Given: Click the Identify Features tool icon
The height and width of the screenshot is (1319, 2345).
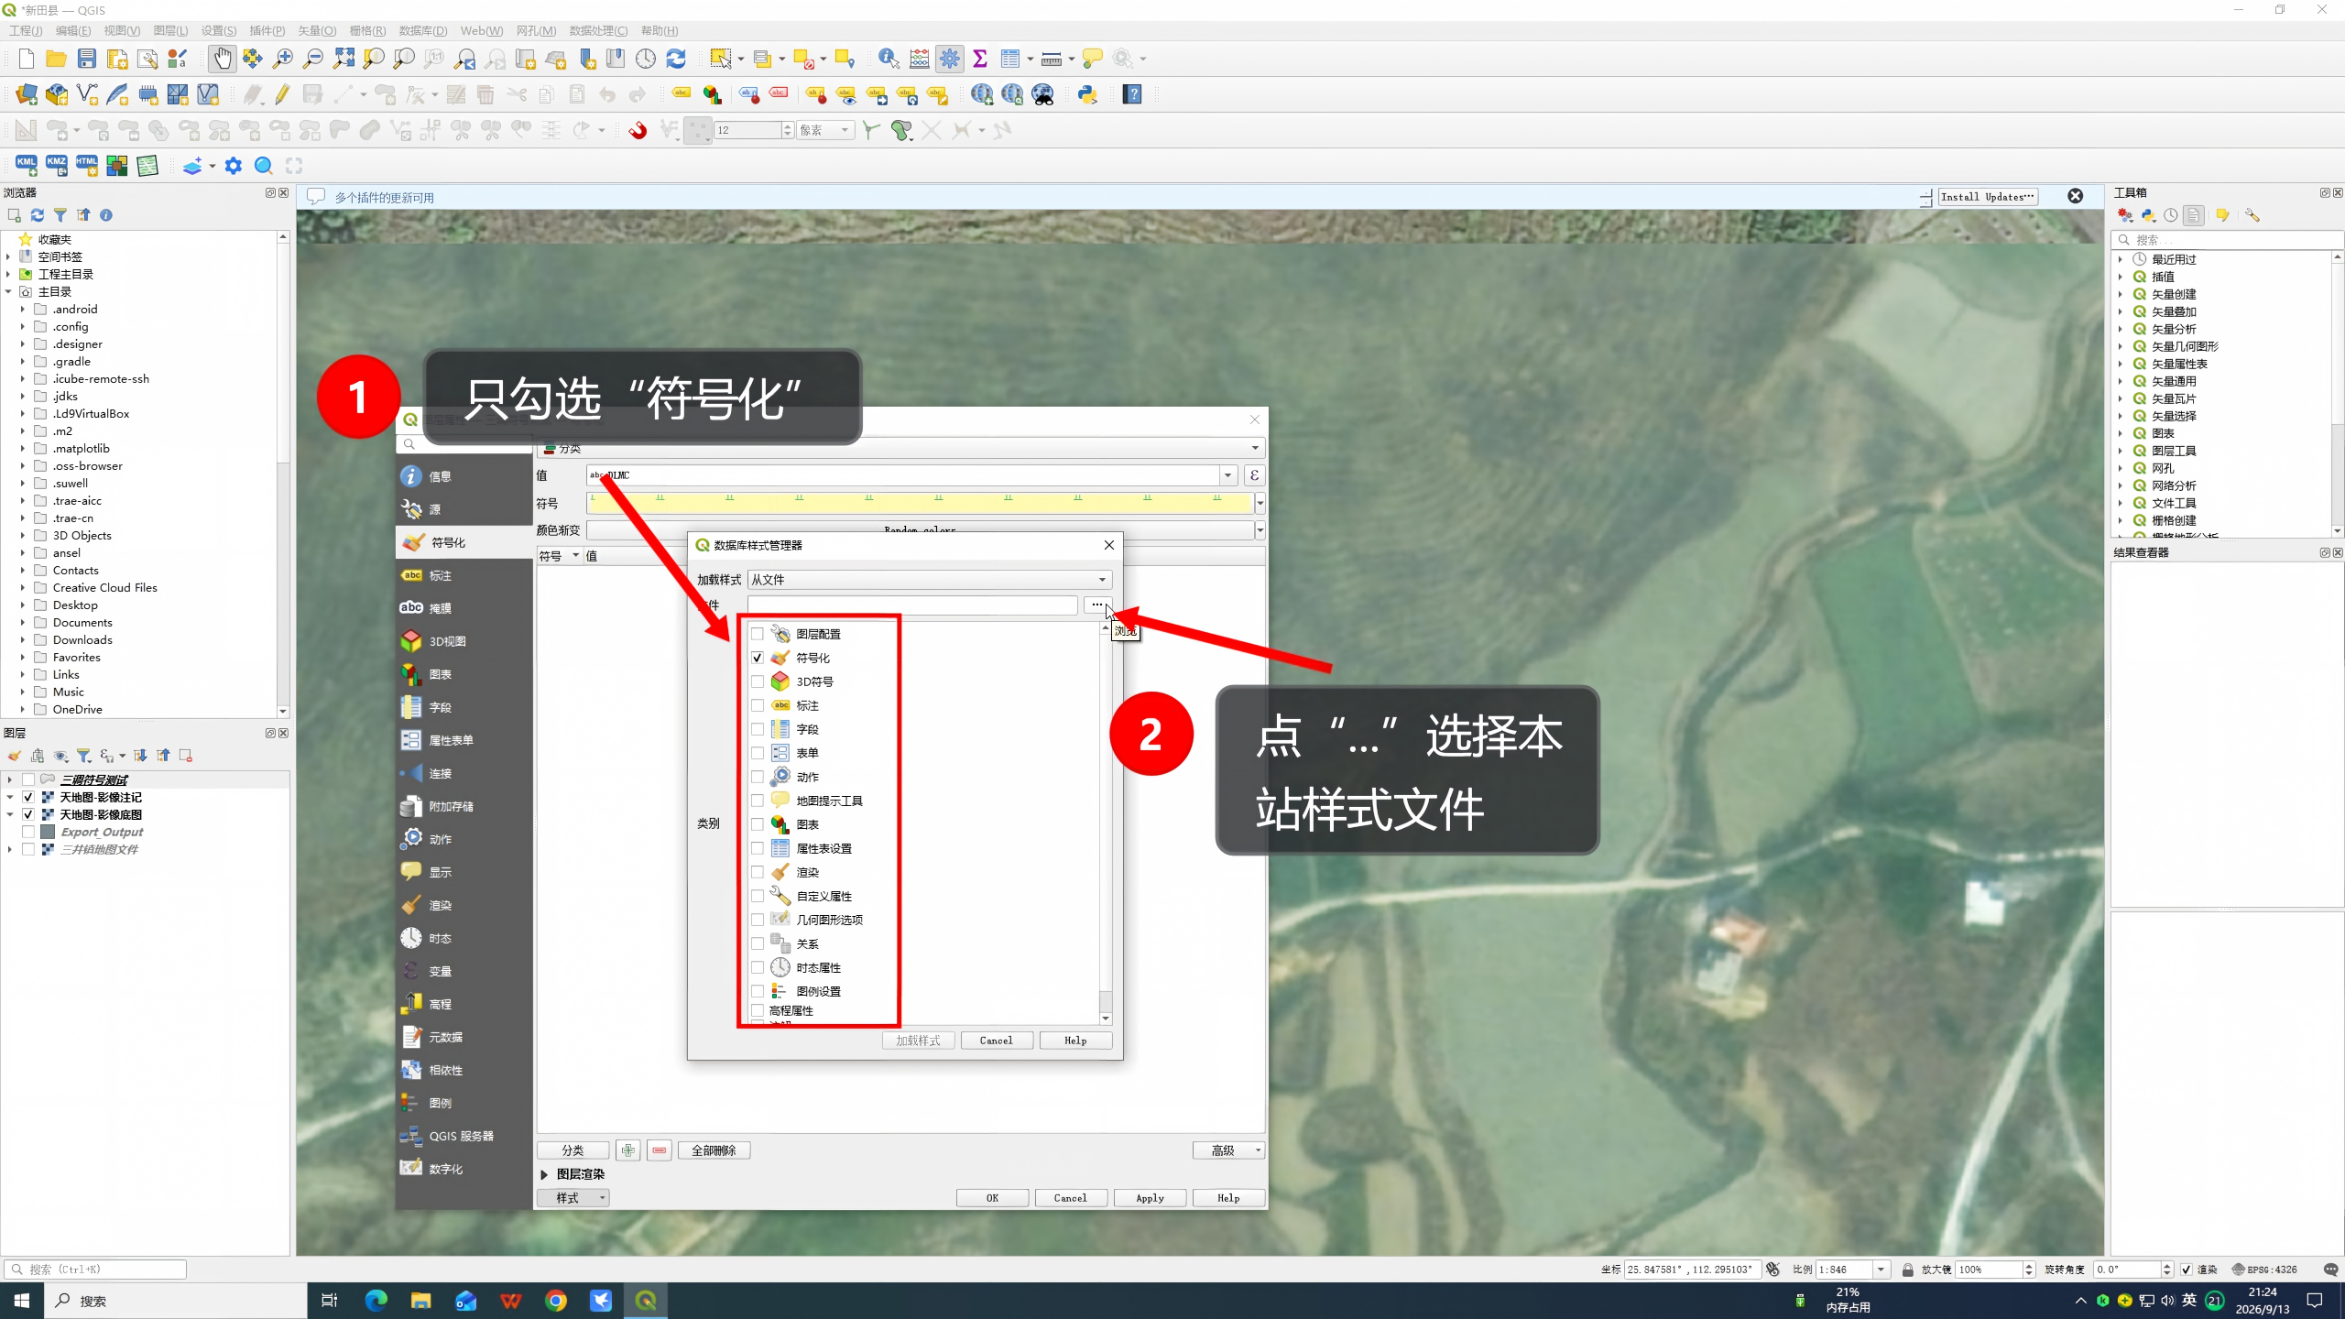Looking at the screenshot, I should tap(888, 59).
